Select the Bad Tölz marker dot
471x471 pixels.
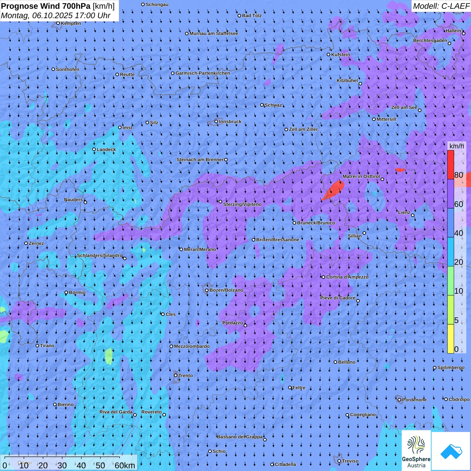(x=240, y=16)
